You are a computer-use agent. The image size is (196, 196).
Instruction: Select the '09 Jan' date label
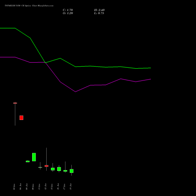(x=33, y=187)
